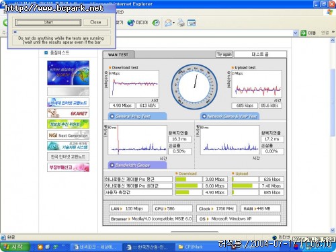Viewport: 336px width, 252px height.
Task: Click the Network Game & VoIP Test header icon
Action: pyautogui.click(x=204, y=116)
